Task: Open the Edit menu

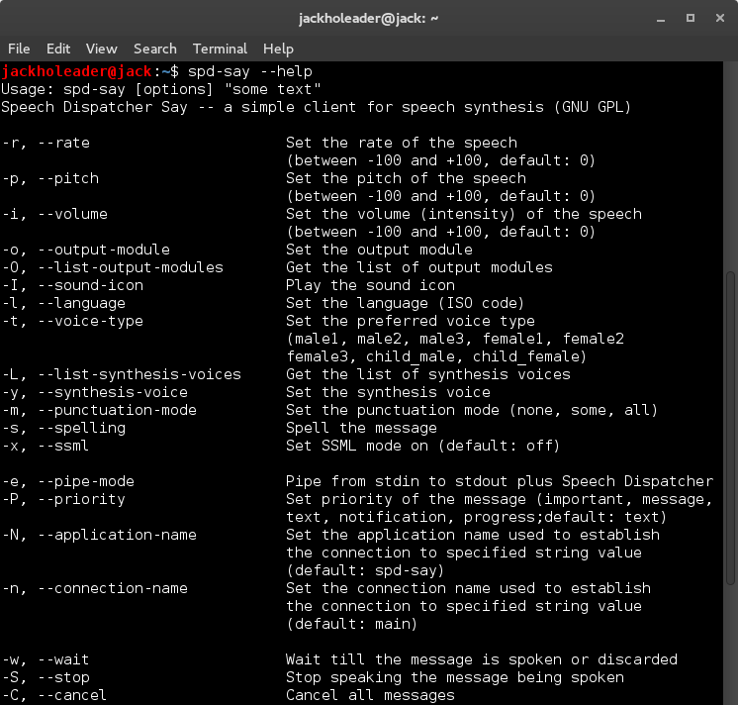Action: coord(58,49)
